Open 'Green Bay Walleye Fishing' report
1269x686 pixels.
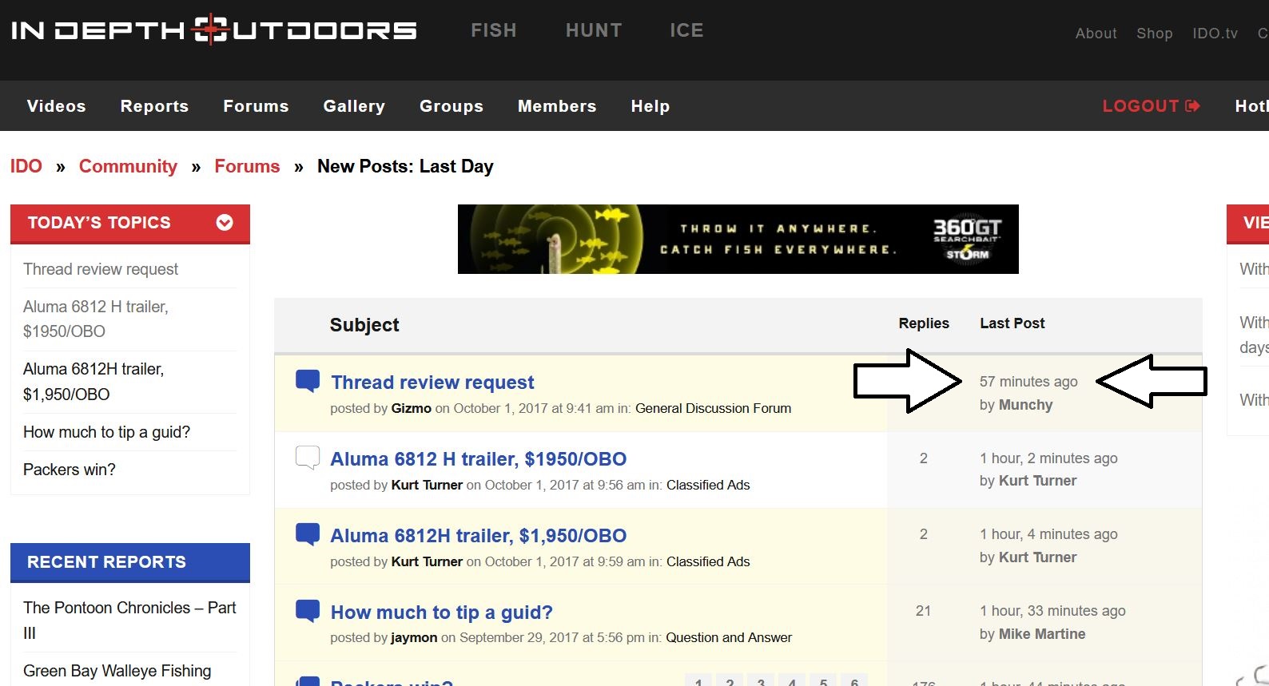(x=117, y=671)
